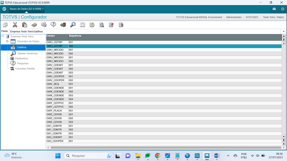Select the GWY_PLACA row

click(164, 111)
